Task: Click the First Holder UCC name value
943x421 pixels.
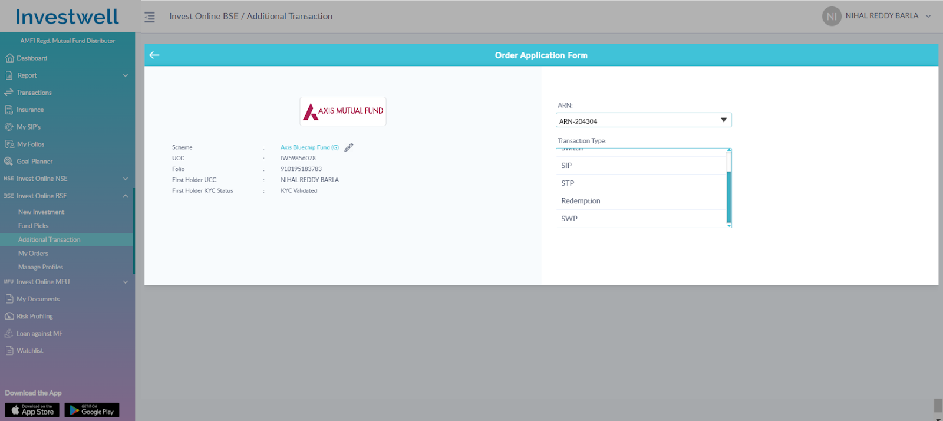Action: pyautogui.click(x=309, y=180)
